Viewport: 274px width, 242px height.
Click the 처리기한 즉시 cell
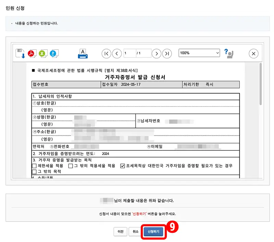(x=211, y=84)
